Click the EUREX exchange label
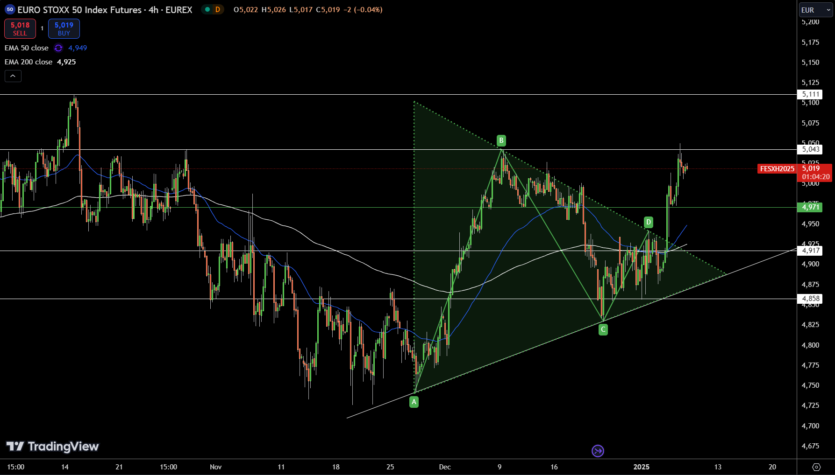835x475 pixels. pos(179,10)
